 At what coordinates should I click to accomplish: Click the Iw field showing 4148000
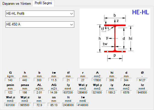click(83, 105)
